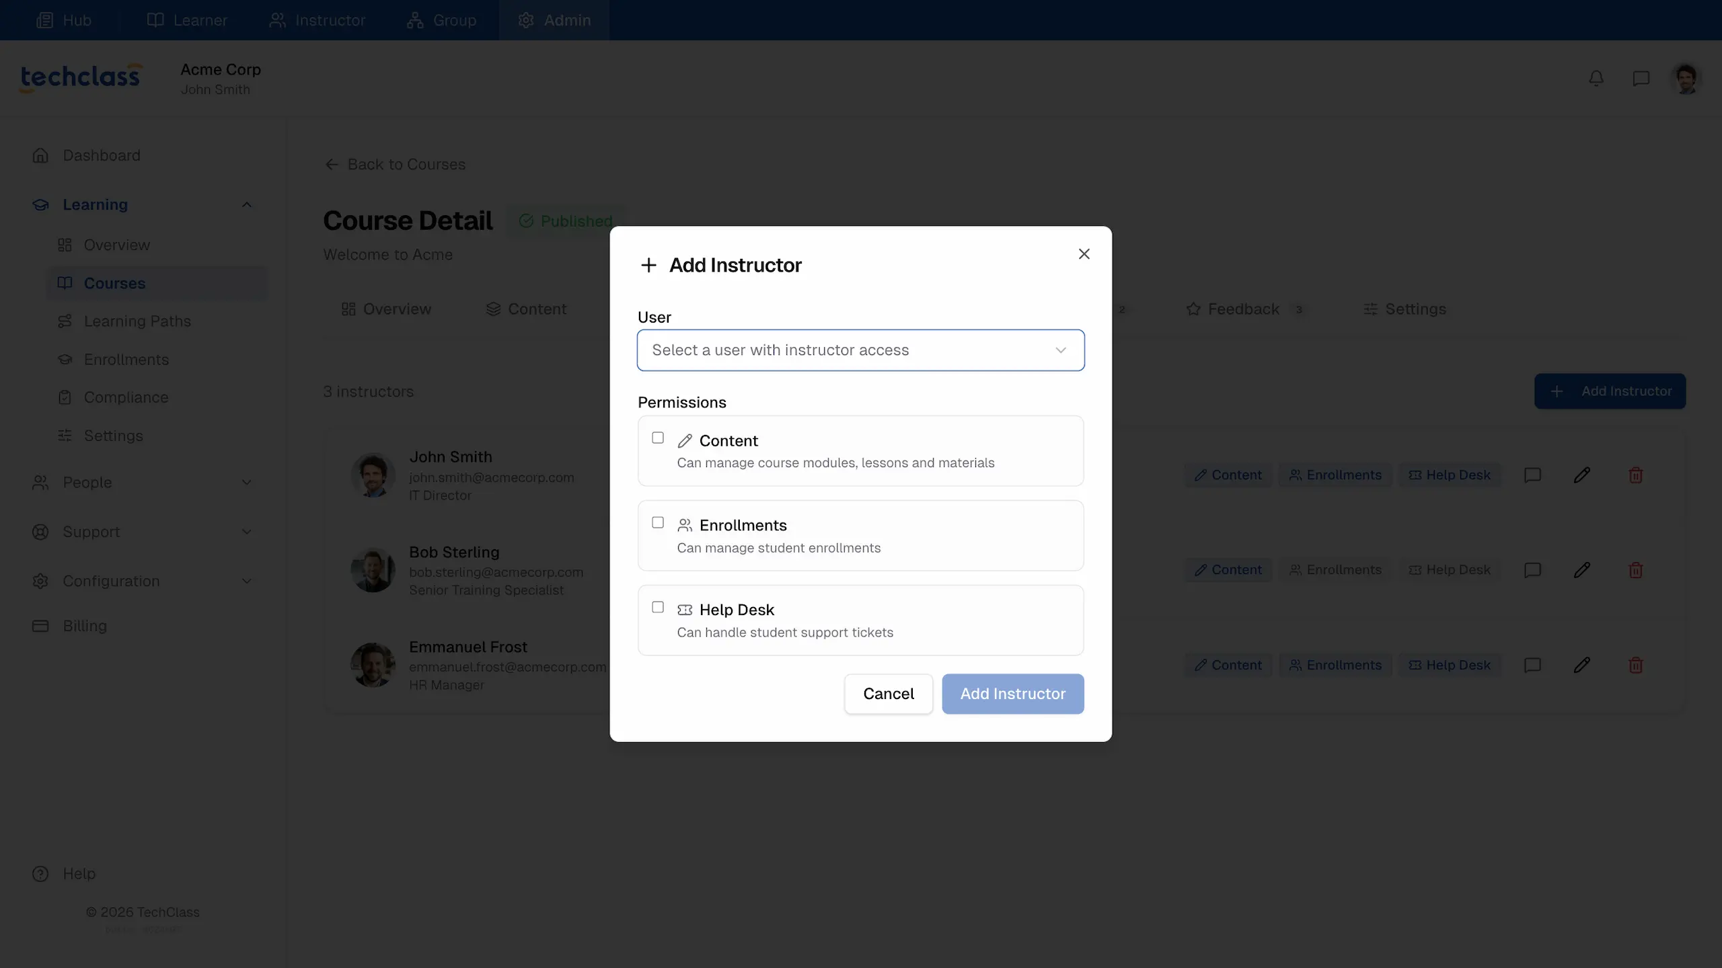Image resolution: width=1722 pixels, height=968 pixels.
Task: Click the user profile avatar
Action: pyautogui.click(x=1686, y=79)
